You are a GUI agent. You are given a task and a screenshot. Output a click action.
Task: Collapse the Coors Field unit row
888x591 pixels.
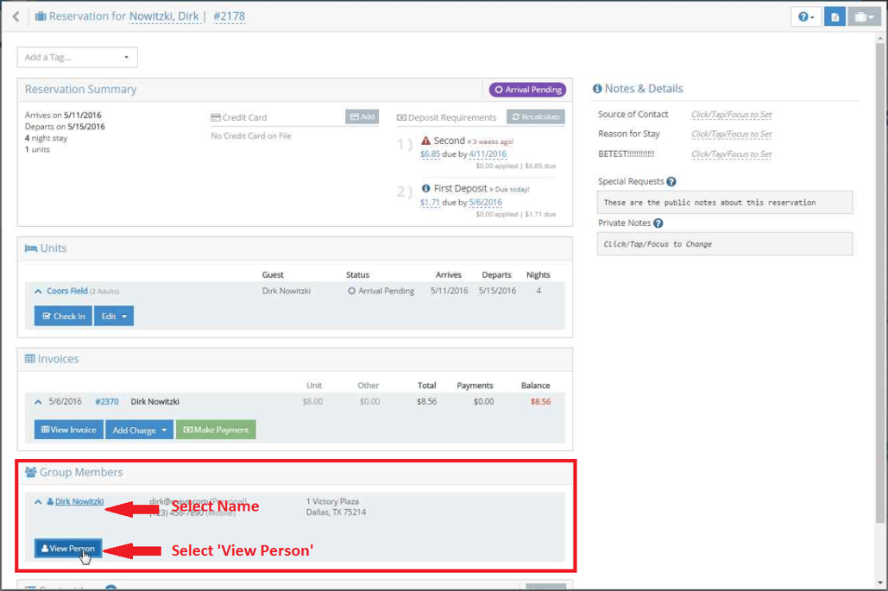tap(38, 292)
